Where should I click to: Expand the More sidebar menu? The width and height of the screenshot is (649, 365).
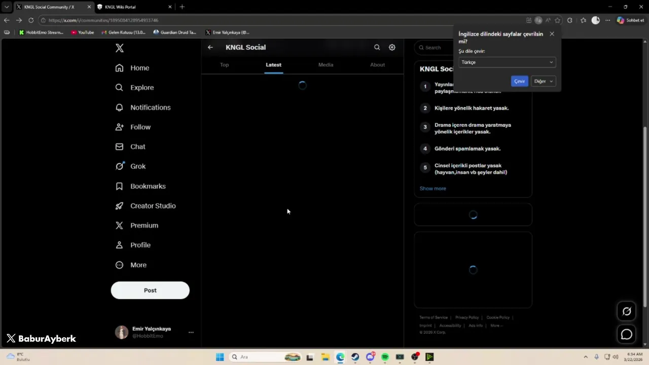[131, 265]
